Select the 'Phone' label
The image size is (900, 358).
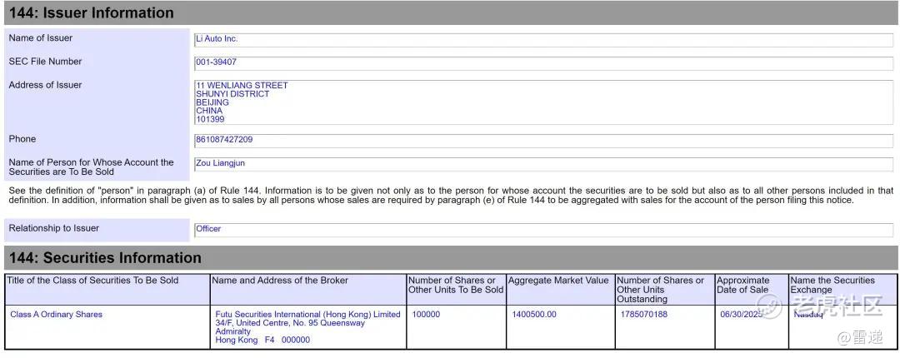22,139
